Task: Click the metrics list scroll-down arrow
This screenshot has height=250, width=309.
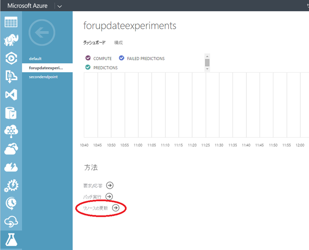Action: 207,69
